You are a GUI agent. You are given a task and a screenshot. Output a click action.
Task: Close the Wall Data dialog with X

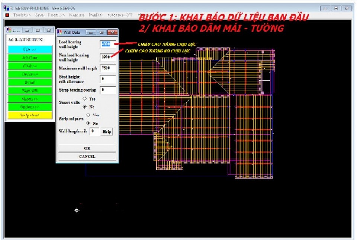111,32
